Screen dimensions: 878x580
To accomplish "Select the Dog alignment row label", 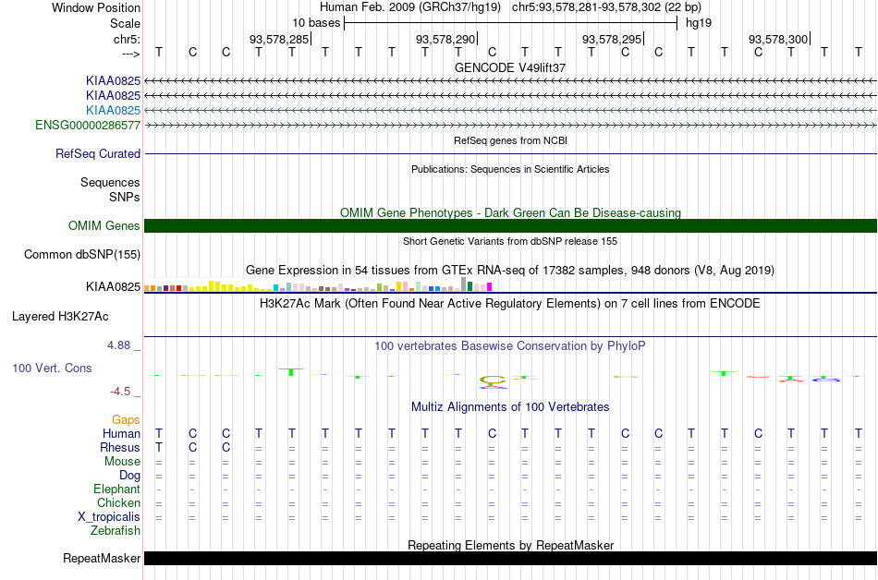I will click(x=129, y=476).
